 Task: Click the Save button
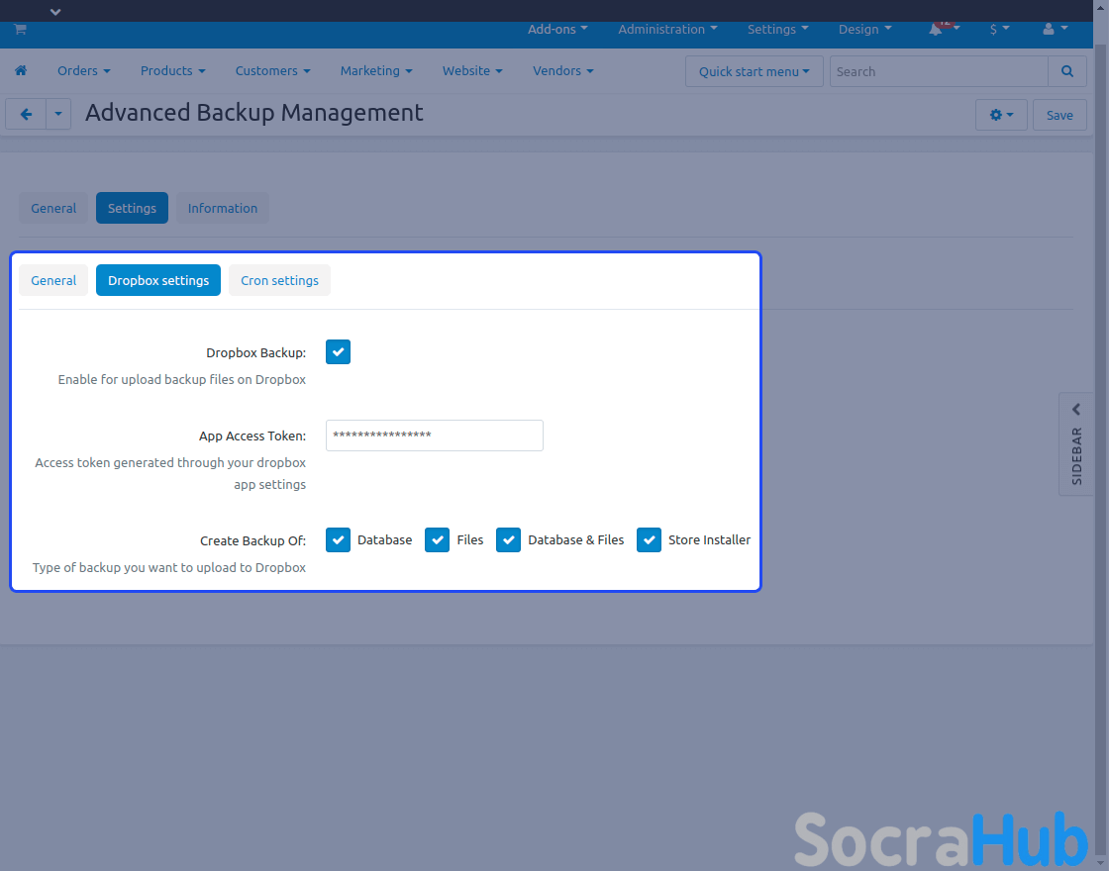click(x=1059, y=115)
